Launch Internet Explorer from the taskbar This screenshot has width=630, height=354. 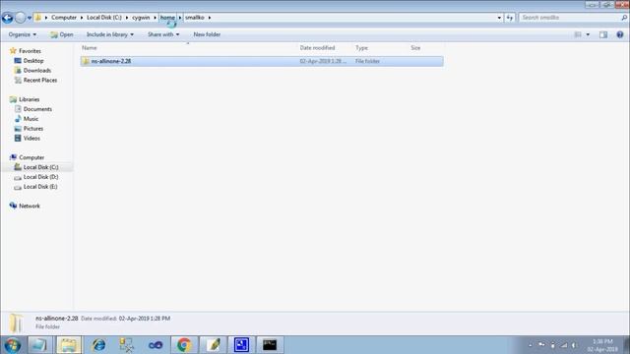pos(98,345)
